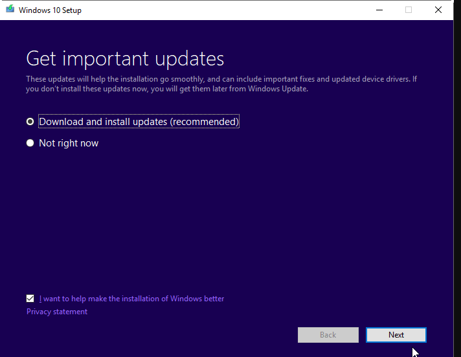The height and width of the screenshot is (357, 461).
Task: Click the Windows 10 Setup title text
Action: click(x=50, y=10)
